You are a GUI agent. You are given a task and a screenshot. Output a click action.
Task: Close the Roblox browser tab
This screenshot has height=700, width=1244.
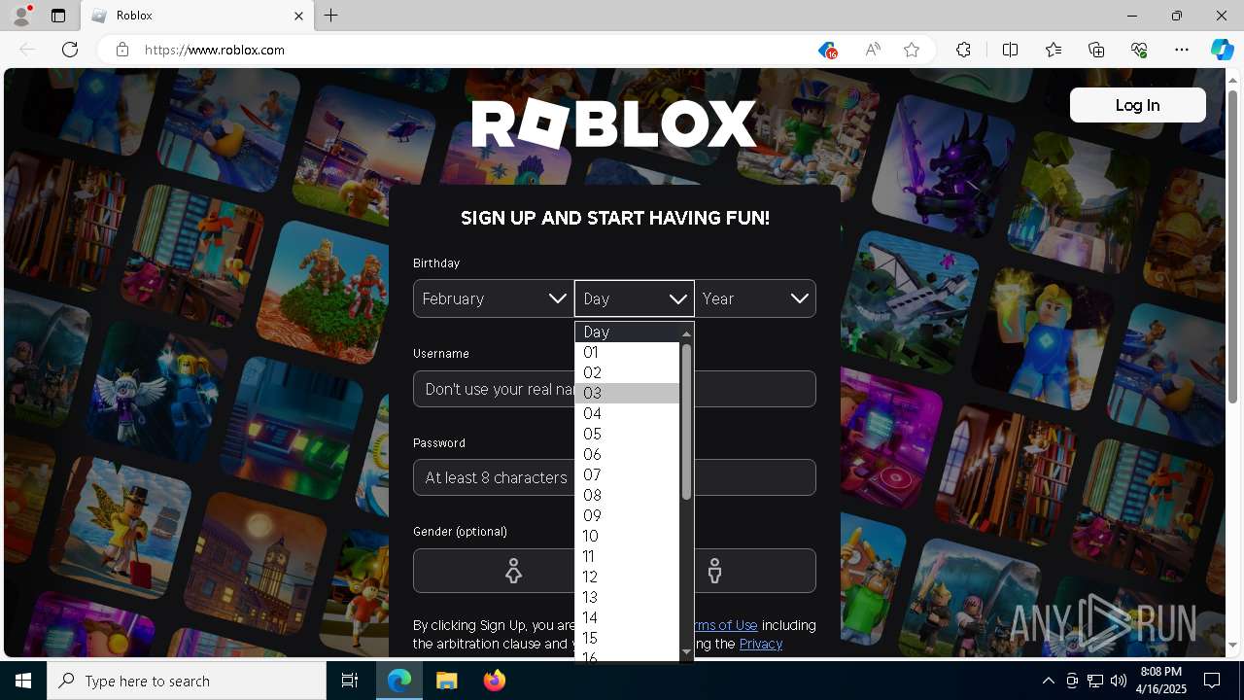pos(298,16)
